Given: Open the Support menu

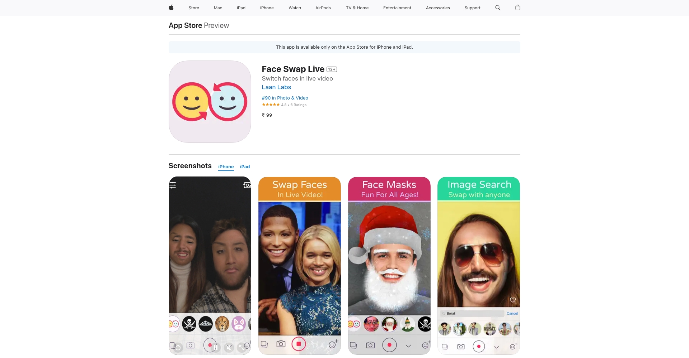Looking at the screenshot, I should coord(472,8).
